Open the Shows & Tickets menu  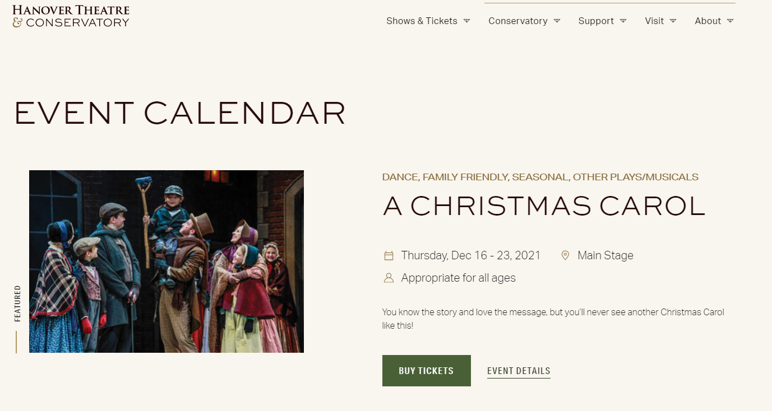click(x=422, y=21)
